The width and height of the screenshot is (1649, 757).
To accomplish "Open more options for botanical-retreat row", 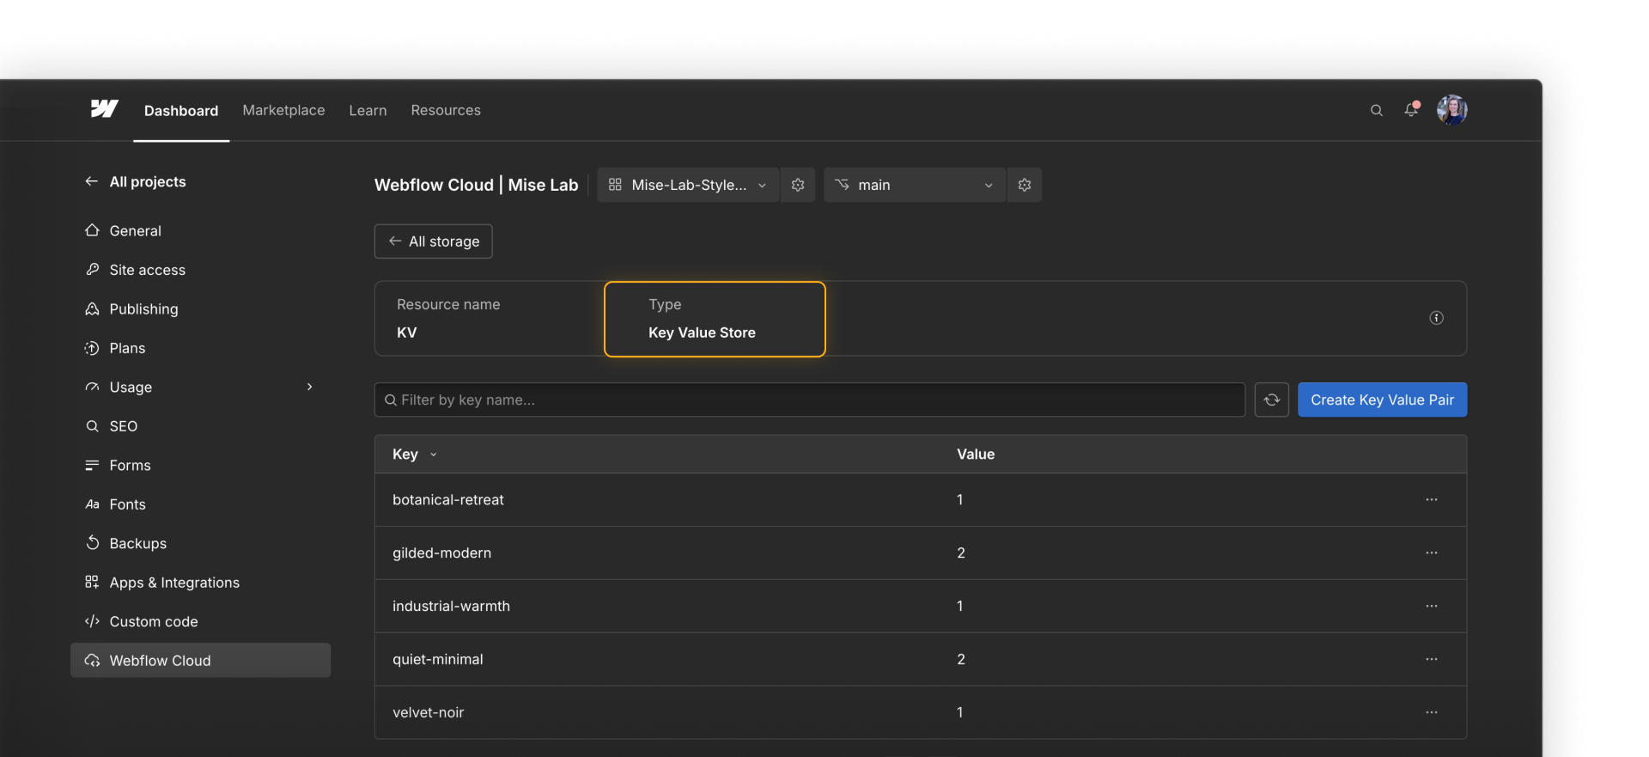I will click(x=1432, y=499).
